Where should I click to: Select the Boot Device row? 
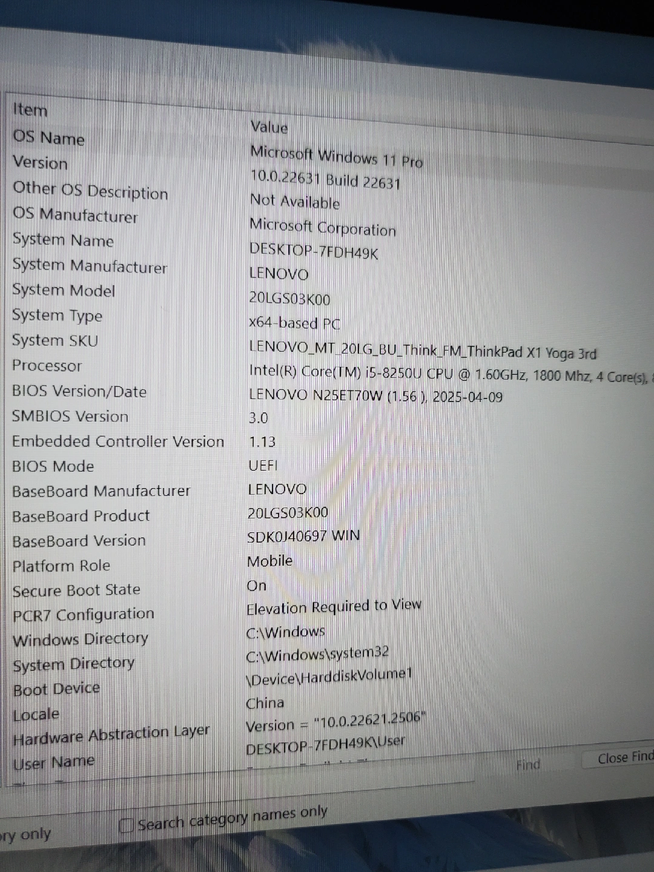click(x=56, y=690)
